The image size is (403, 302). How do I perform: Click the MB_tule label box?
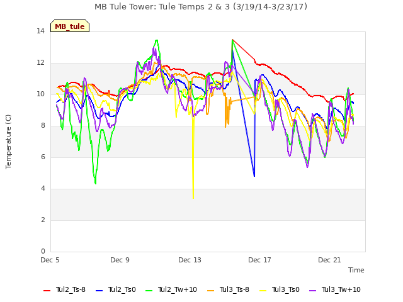coord(70,26)
